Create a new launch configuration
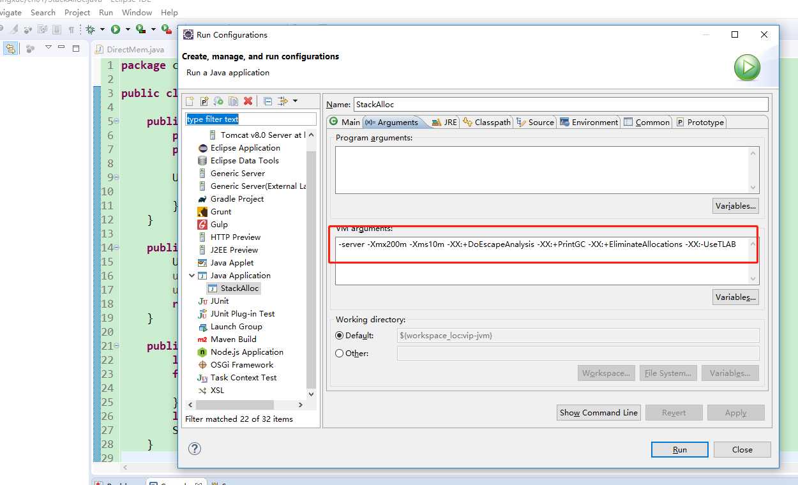Viewport: 798px width, 485px height. coord(190,101)
